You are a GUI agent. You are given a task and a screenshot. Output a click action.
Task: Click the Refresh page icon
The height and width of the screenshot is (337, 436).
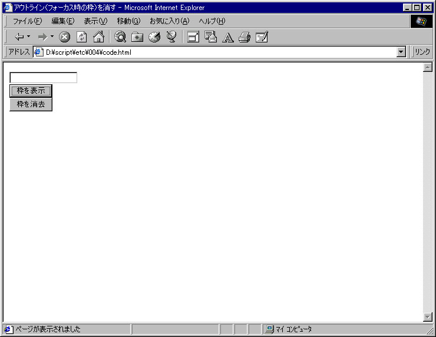(82, 37)
